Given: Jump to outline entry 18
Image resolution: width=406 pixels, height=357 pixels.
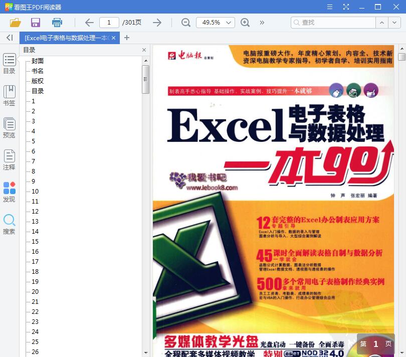Looking at the screenshot, I should [x=35, y=271].
